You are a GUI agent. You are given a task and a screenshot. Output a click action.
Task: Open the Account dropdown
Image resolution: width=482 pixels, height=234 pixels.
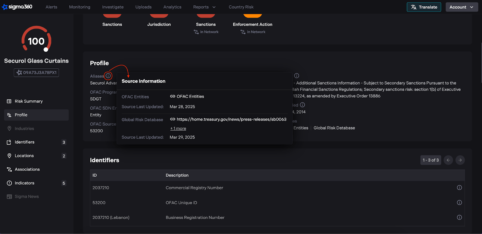[462, 7]
